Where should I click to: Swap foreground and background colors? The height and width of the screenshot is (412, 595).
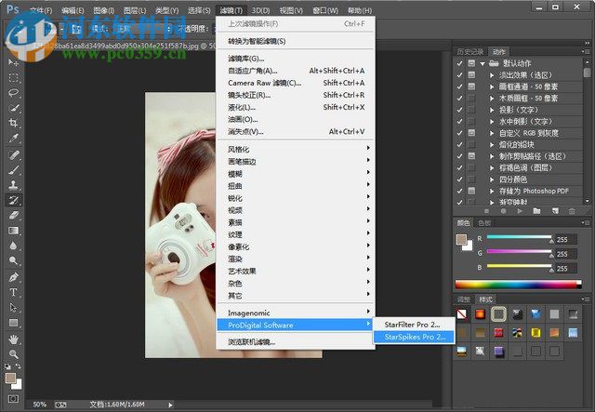point(19,366)
